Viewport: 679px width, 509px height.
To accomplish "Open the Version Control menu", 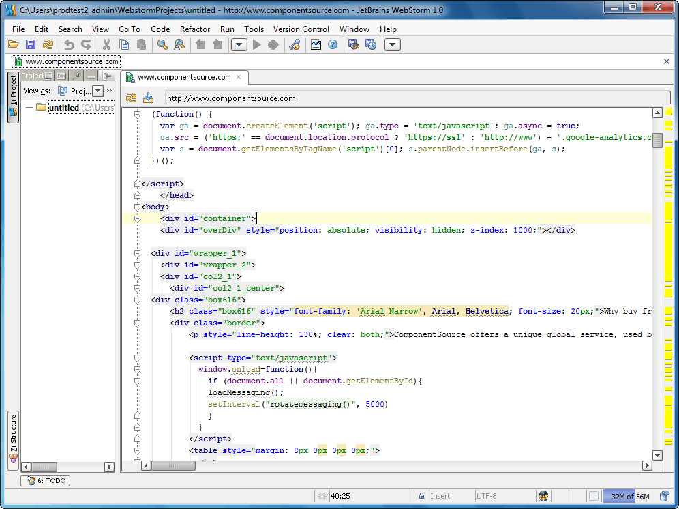I will [301, 29].
